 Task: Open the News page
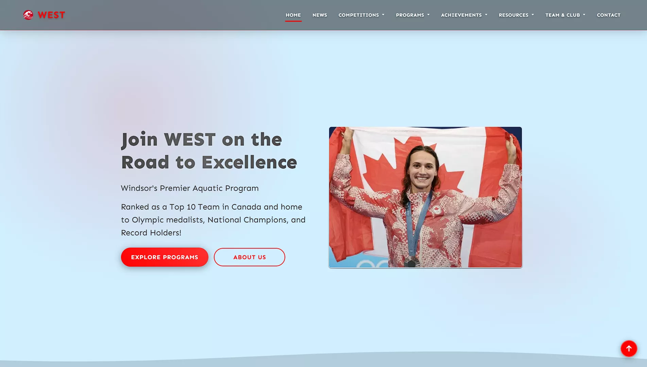pos(320,15)
